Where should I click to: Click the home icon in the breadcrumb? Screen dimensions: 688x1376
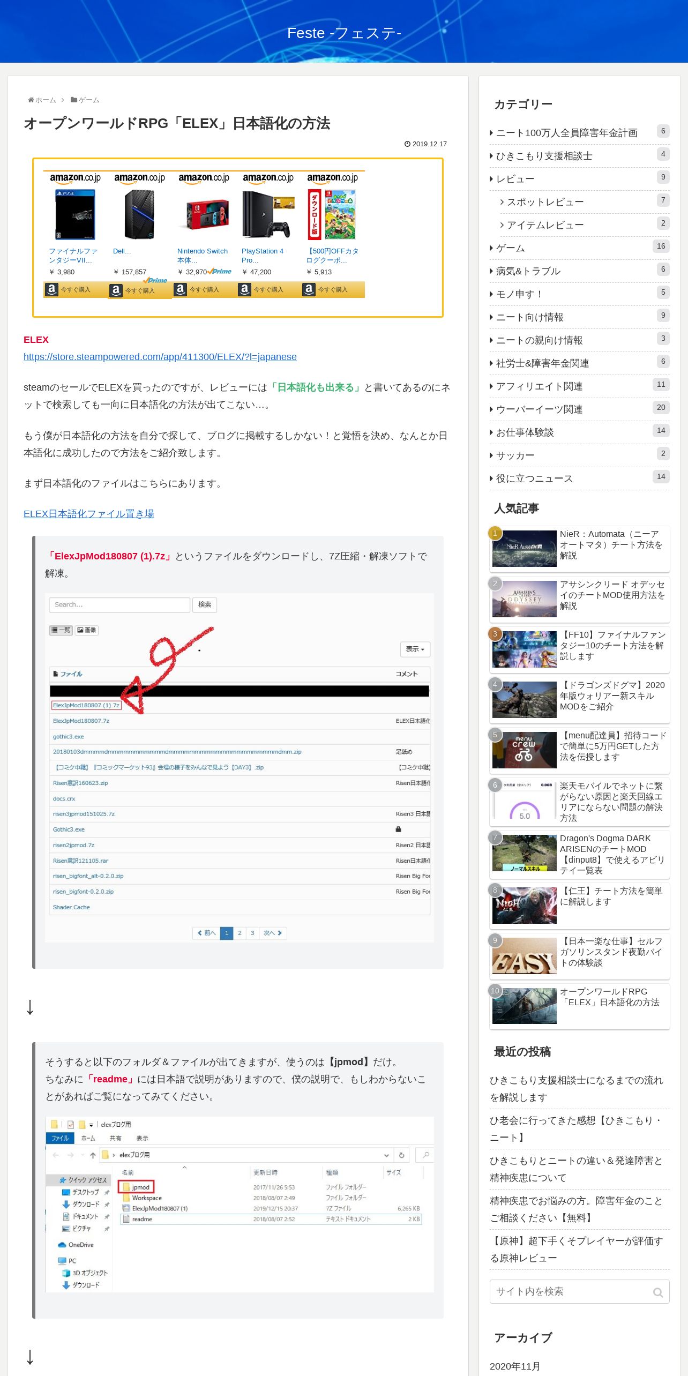31,100
